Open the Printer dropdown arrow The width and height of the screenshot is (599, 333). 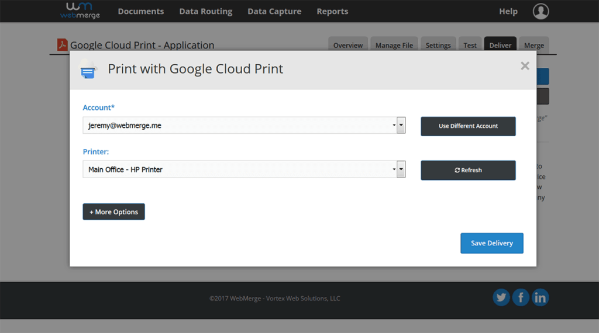pos(401,169)
